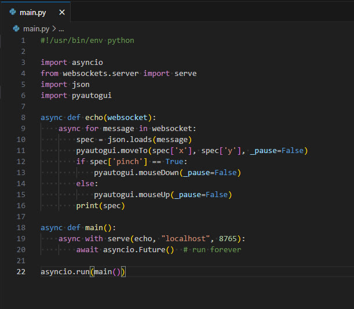354x309 pixels.
Task: Click the print(spec) statement
Action: coord(100,206)
